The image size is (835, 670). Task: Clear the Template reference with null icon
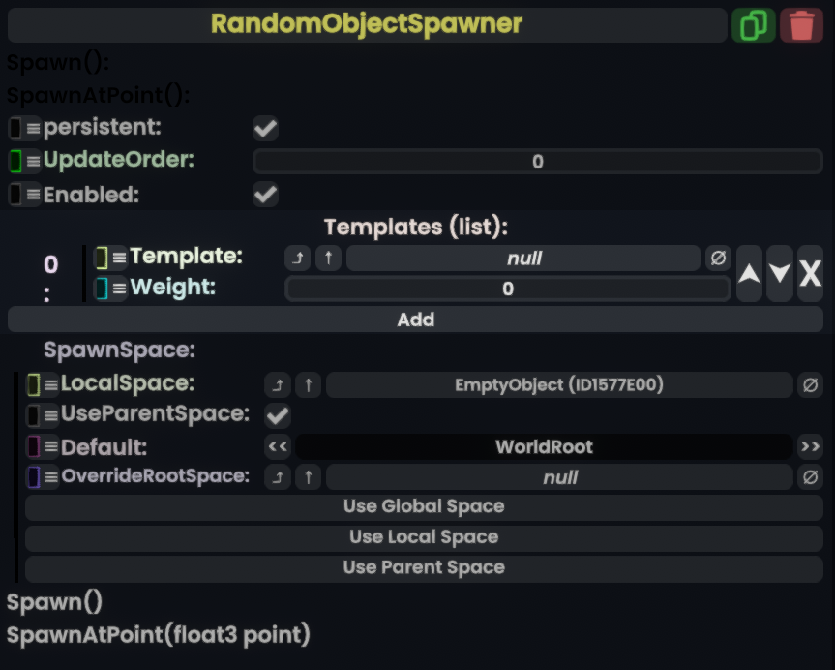pyautogui.click(x=717, y=259)
